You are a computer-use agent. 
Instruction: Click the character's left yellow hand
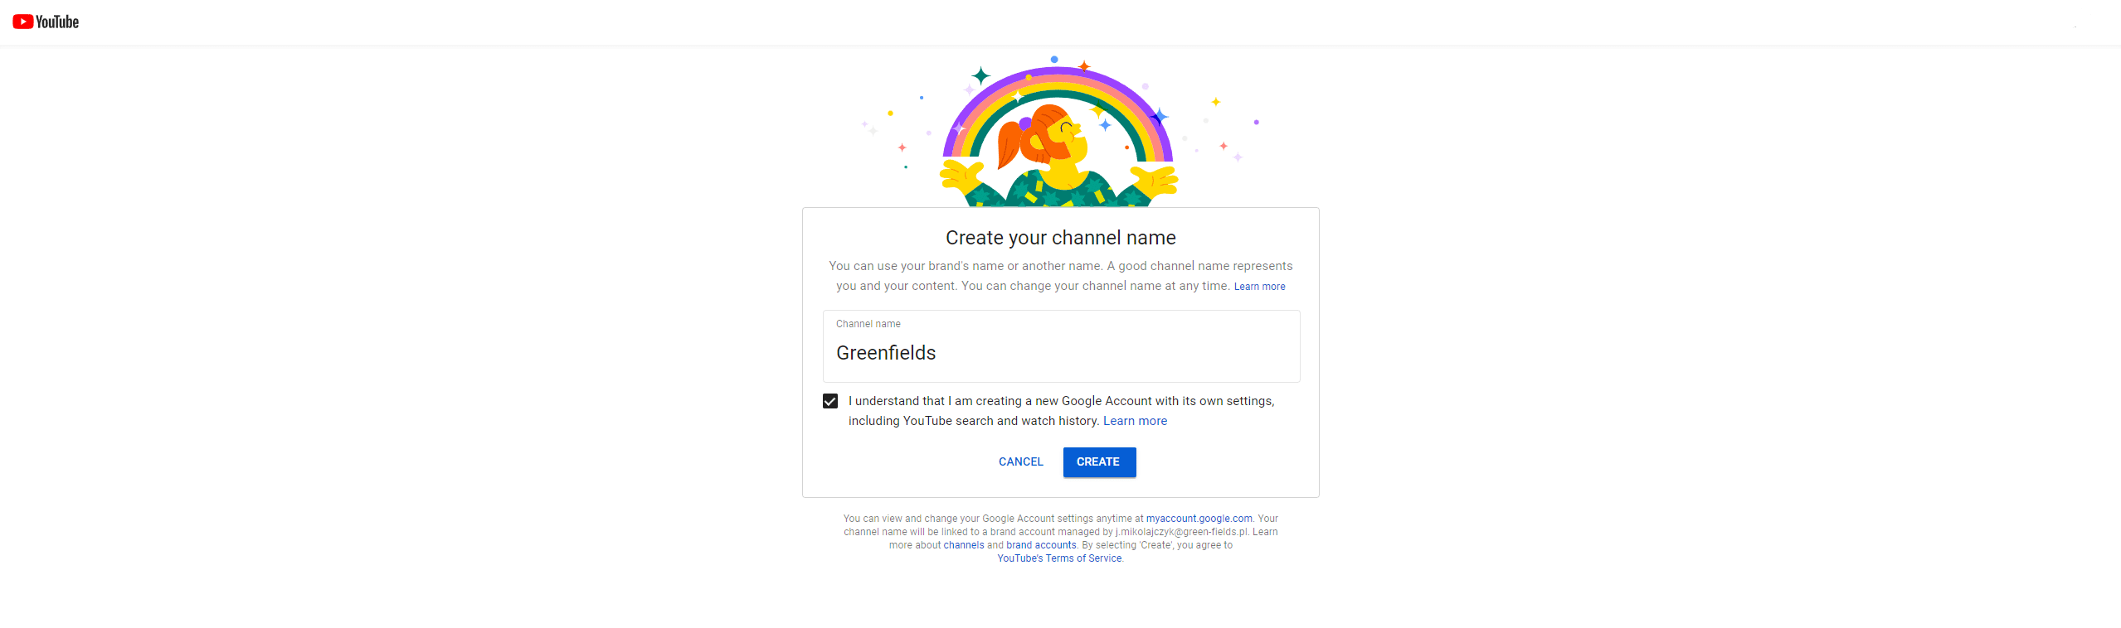pyautogui.click(x=961, y=174)
